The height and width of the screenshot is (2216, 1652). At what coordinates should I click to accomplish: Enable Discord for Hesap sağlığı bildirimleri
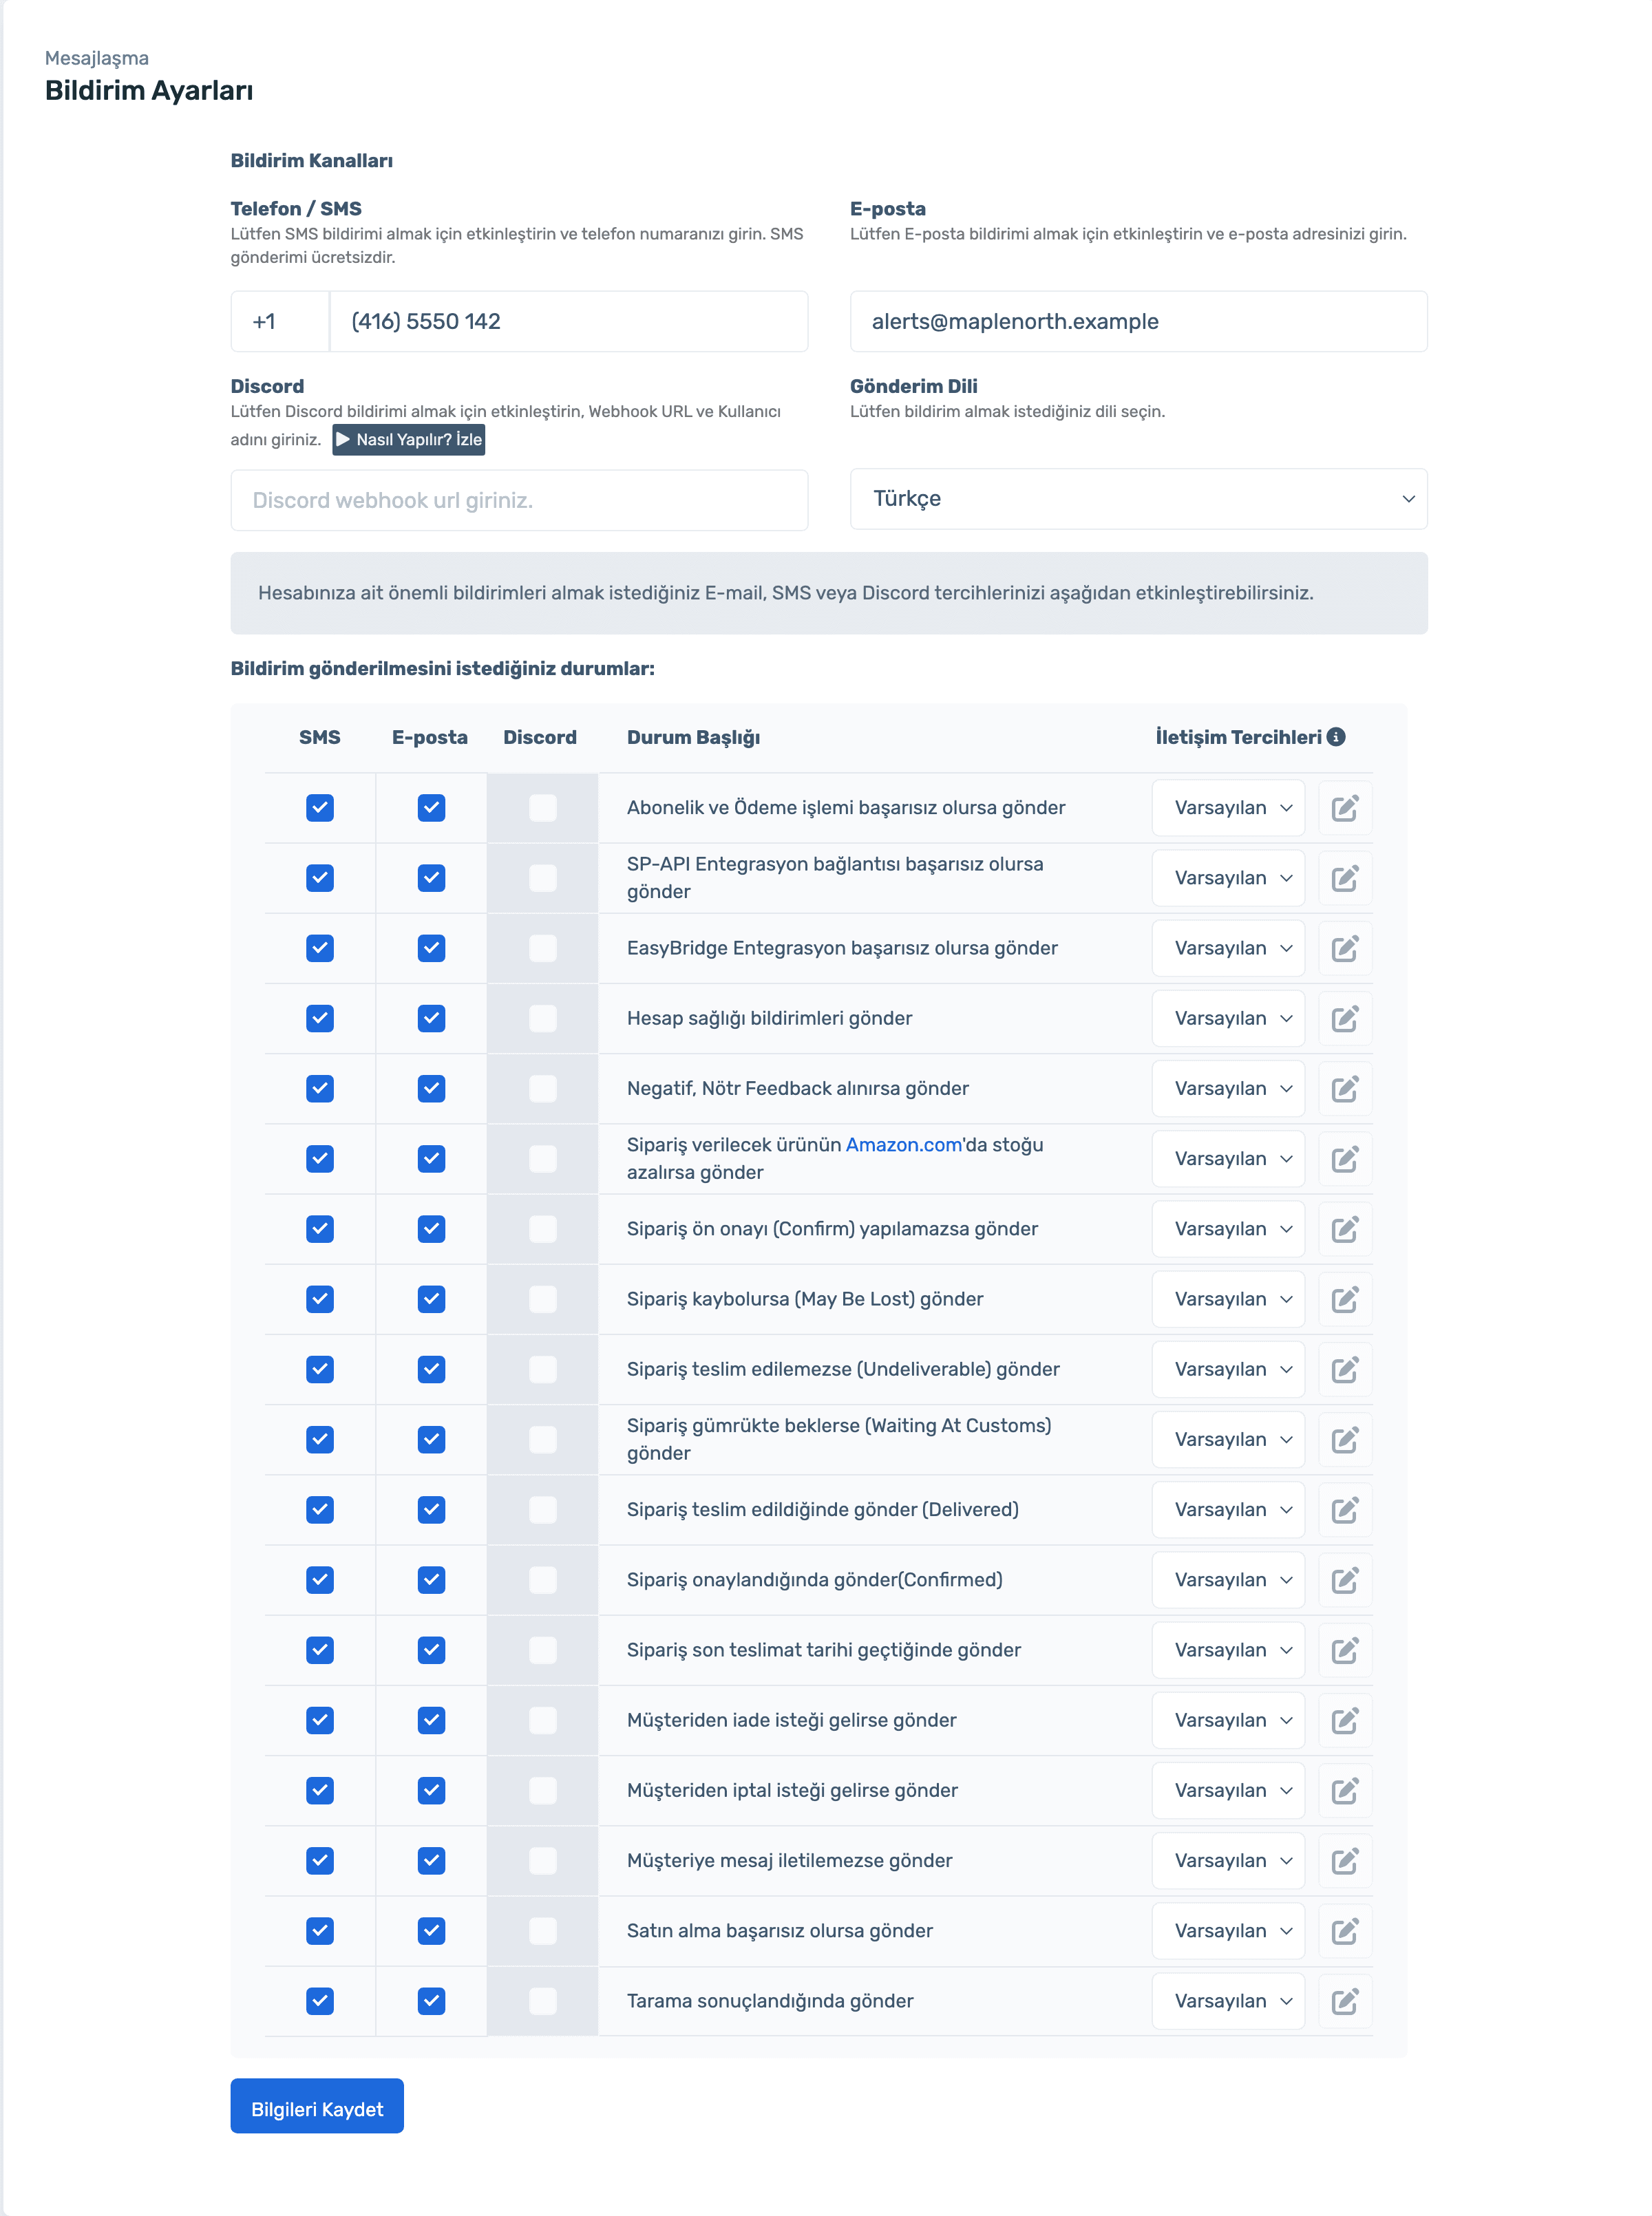542,1019
